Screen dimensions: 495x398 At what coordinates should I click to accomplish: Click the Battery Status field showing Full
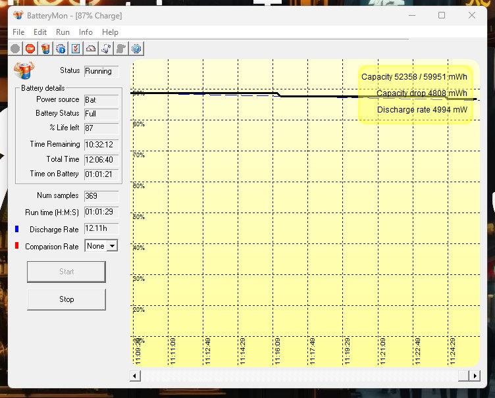pyautogui.click(x=101, y=114)
